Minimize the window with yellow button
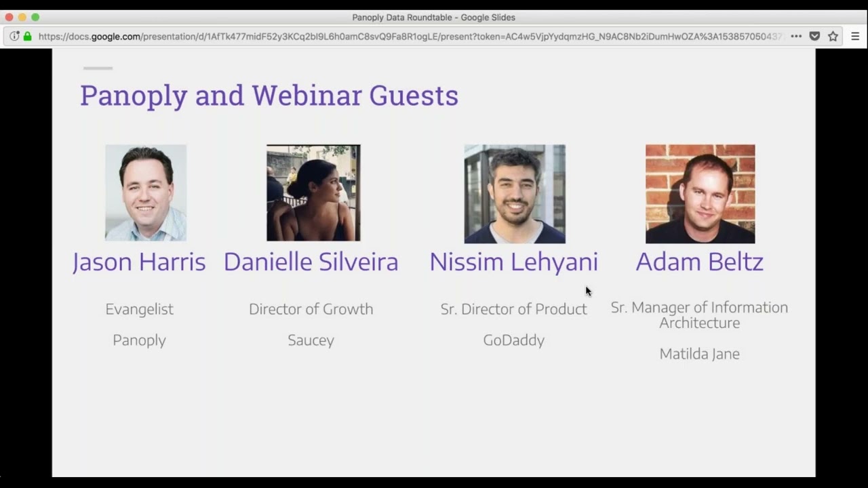868x488 pixels. (22, 17)
